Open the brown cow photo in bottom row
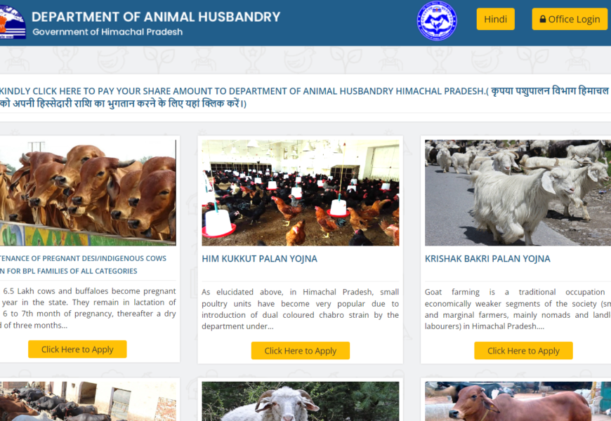This screenshot has height=421, width=611. (x=518, y=401)
